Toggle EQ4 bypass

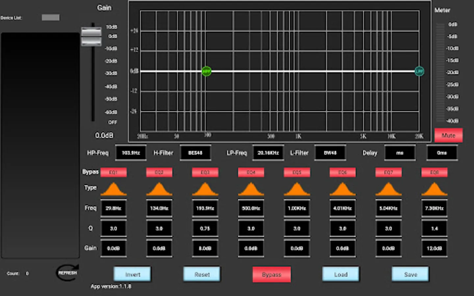pos(251,172)
